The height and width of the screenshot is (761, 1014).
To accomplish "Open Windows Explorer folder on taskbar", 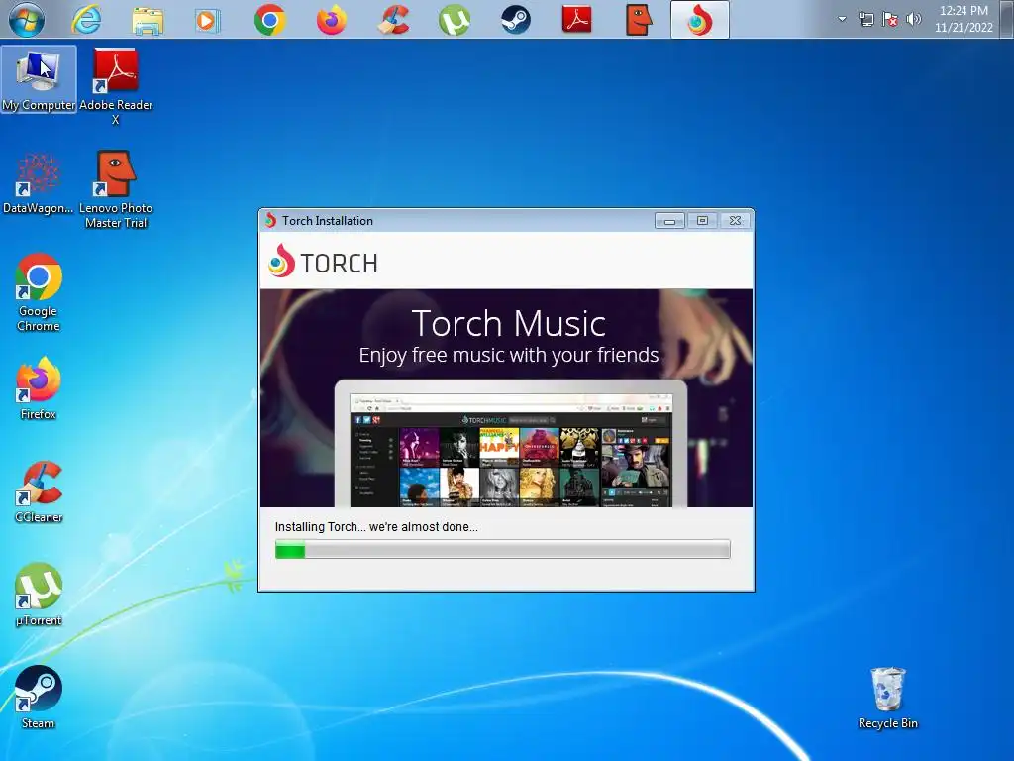I will tap(148, 20).
